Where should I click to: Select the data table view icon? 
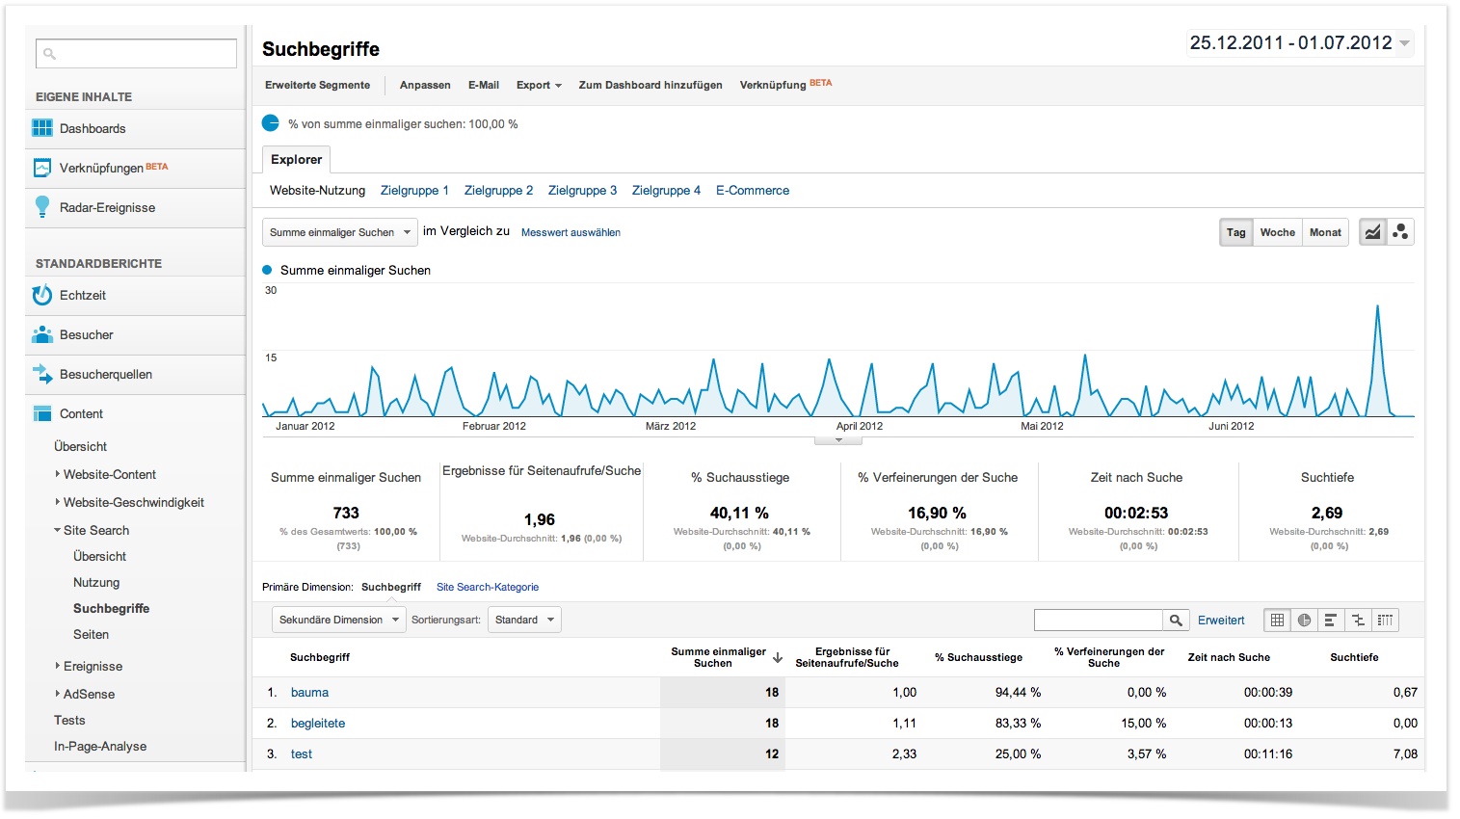[x=1277, y=621]
